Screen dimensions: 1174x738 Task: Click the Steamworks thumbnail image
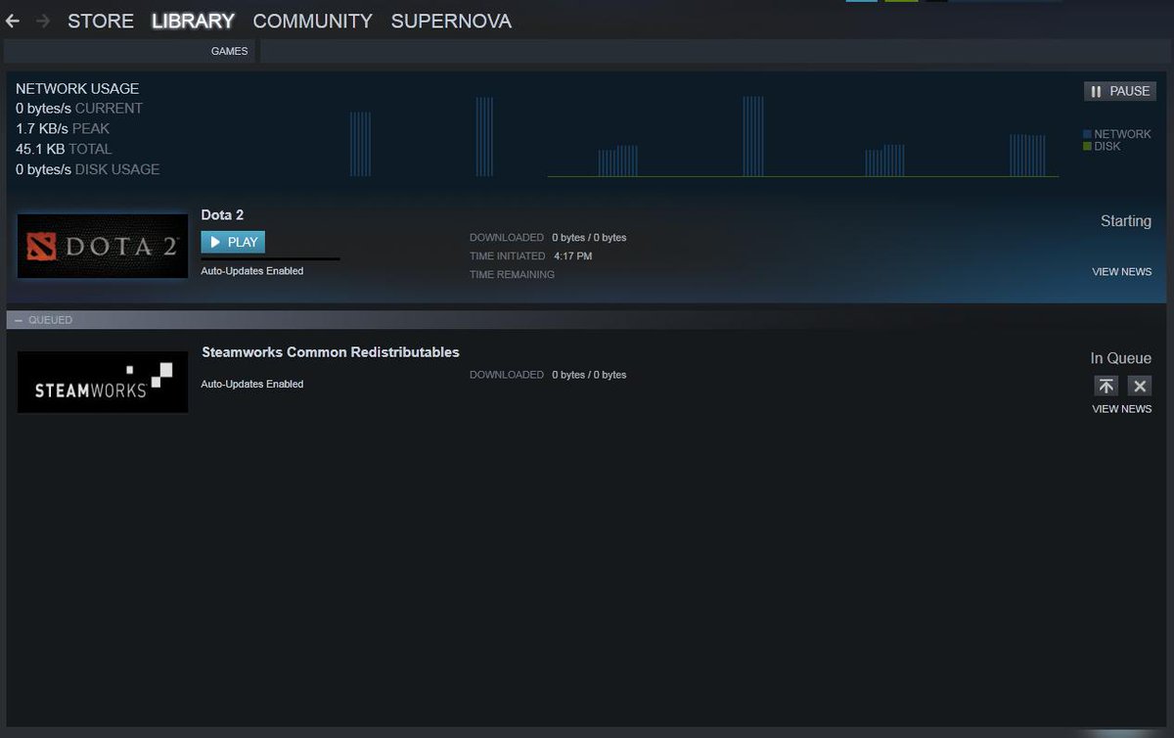click(x=102, y=382)
